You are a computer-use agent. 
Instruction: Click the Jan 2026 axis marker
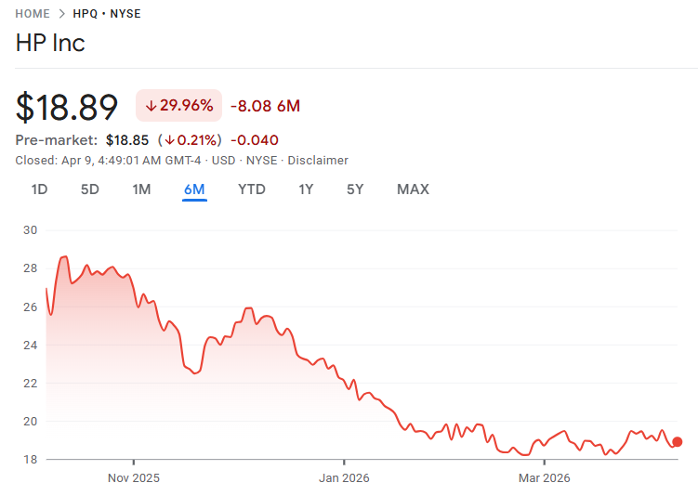tap(344, 477)
